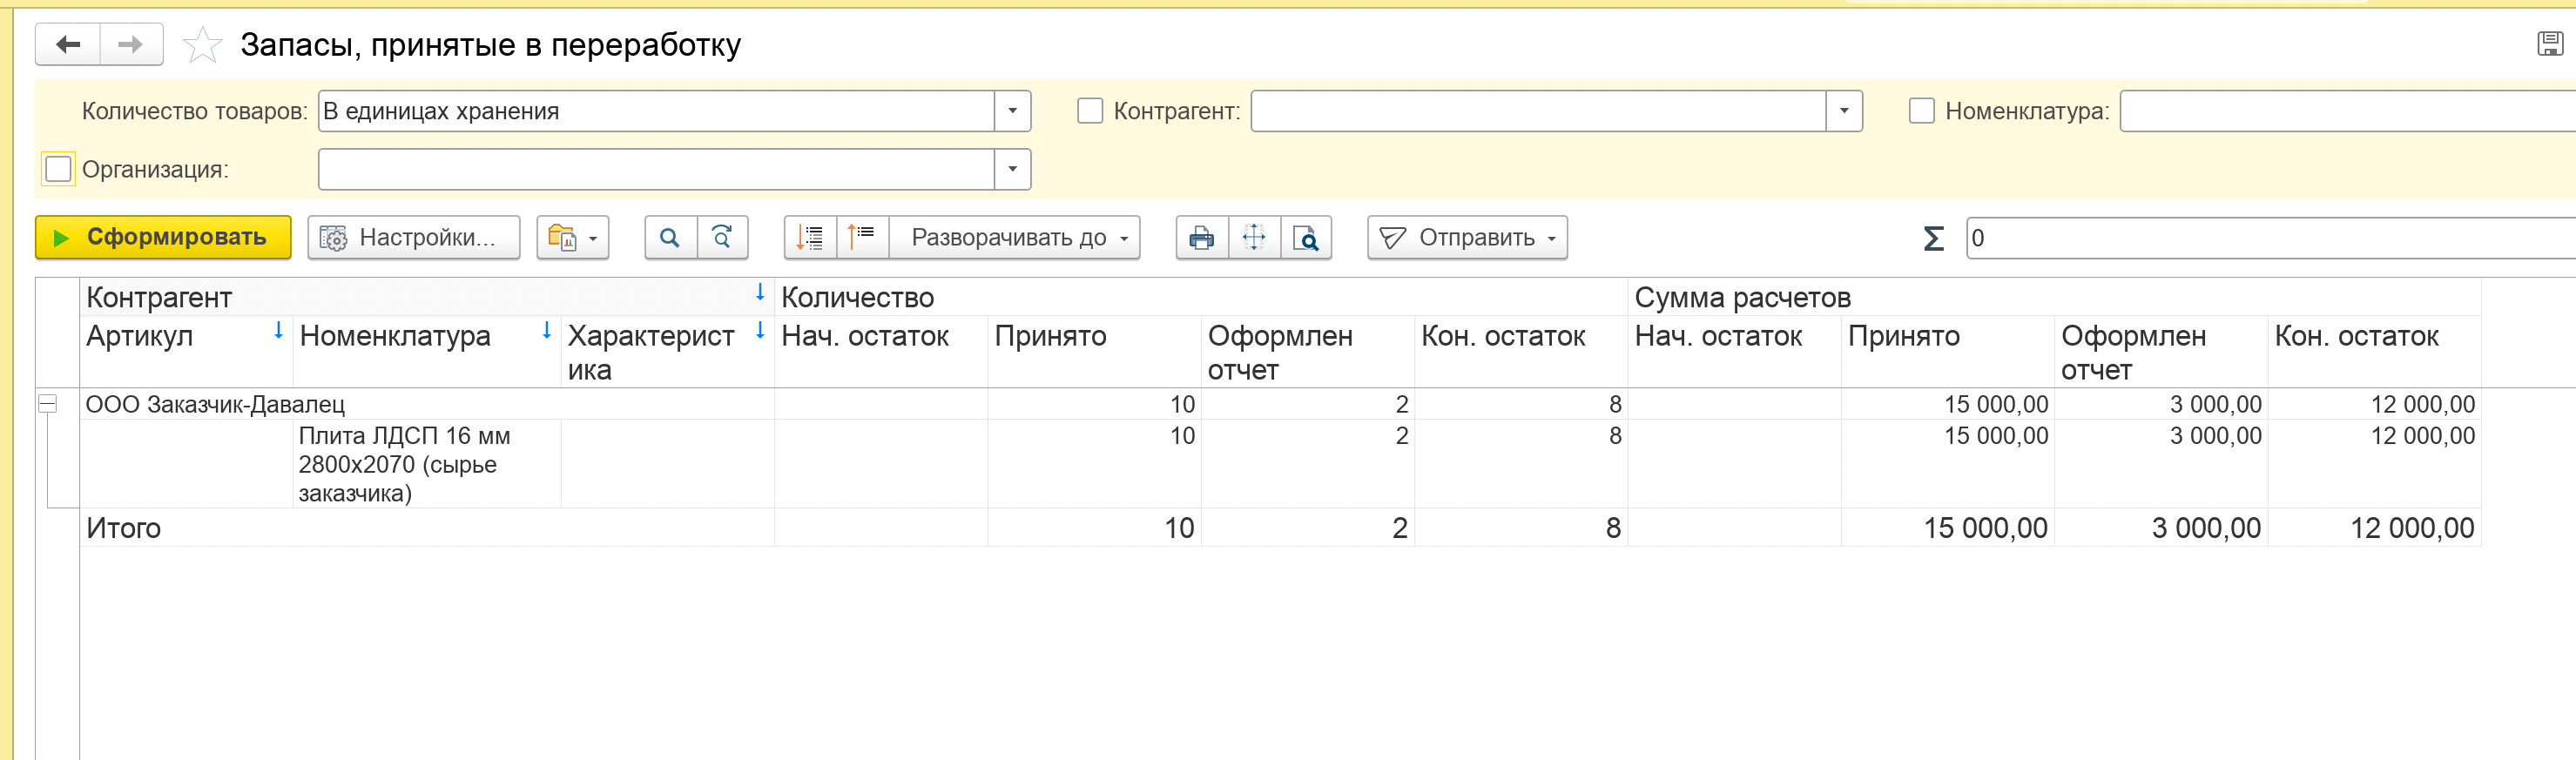This screenshot has width=2576, height=760.
Task: Collapse the ООО Заказчик-Давалец group
Action: [x=47, y=404]
